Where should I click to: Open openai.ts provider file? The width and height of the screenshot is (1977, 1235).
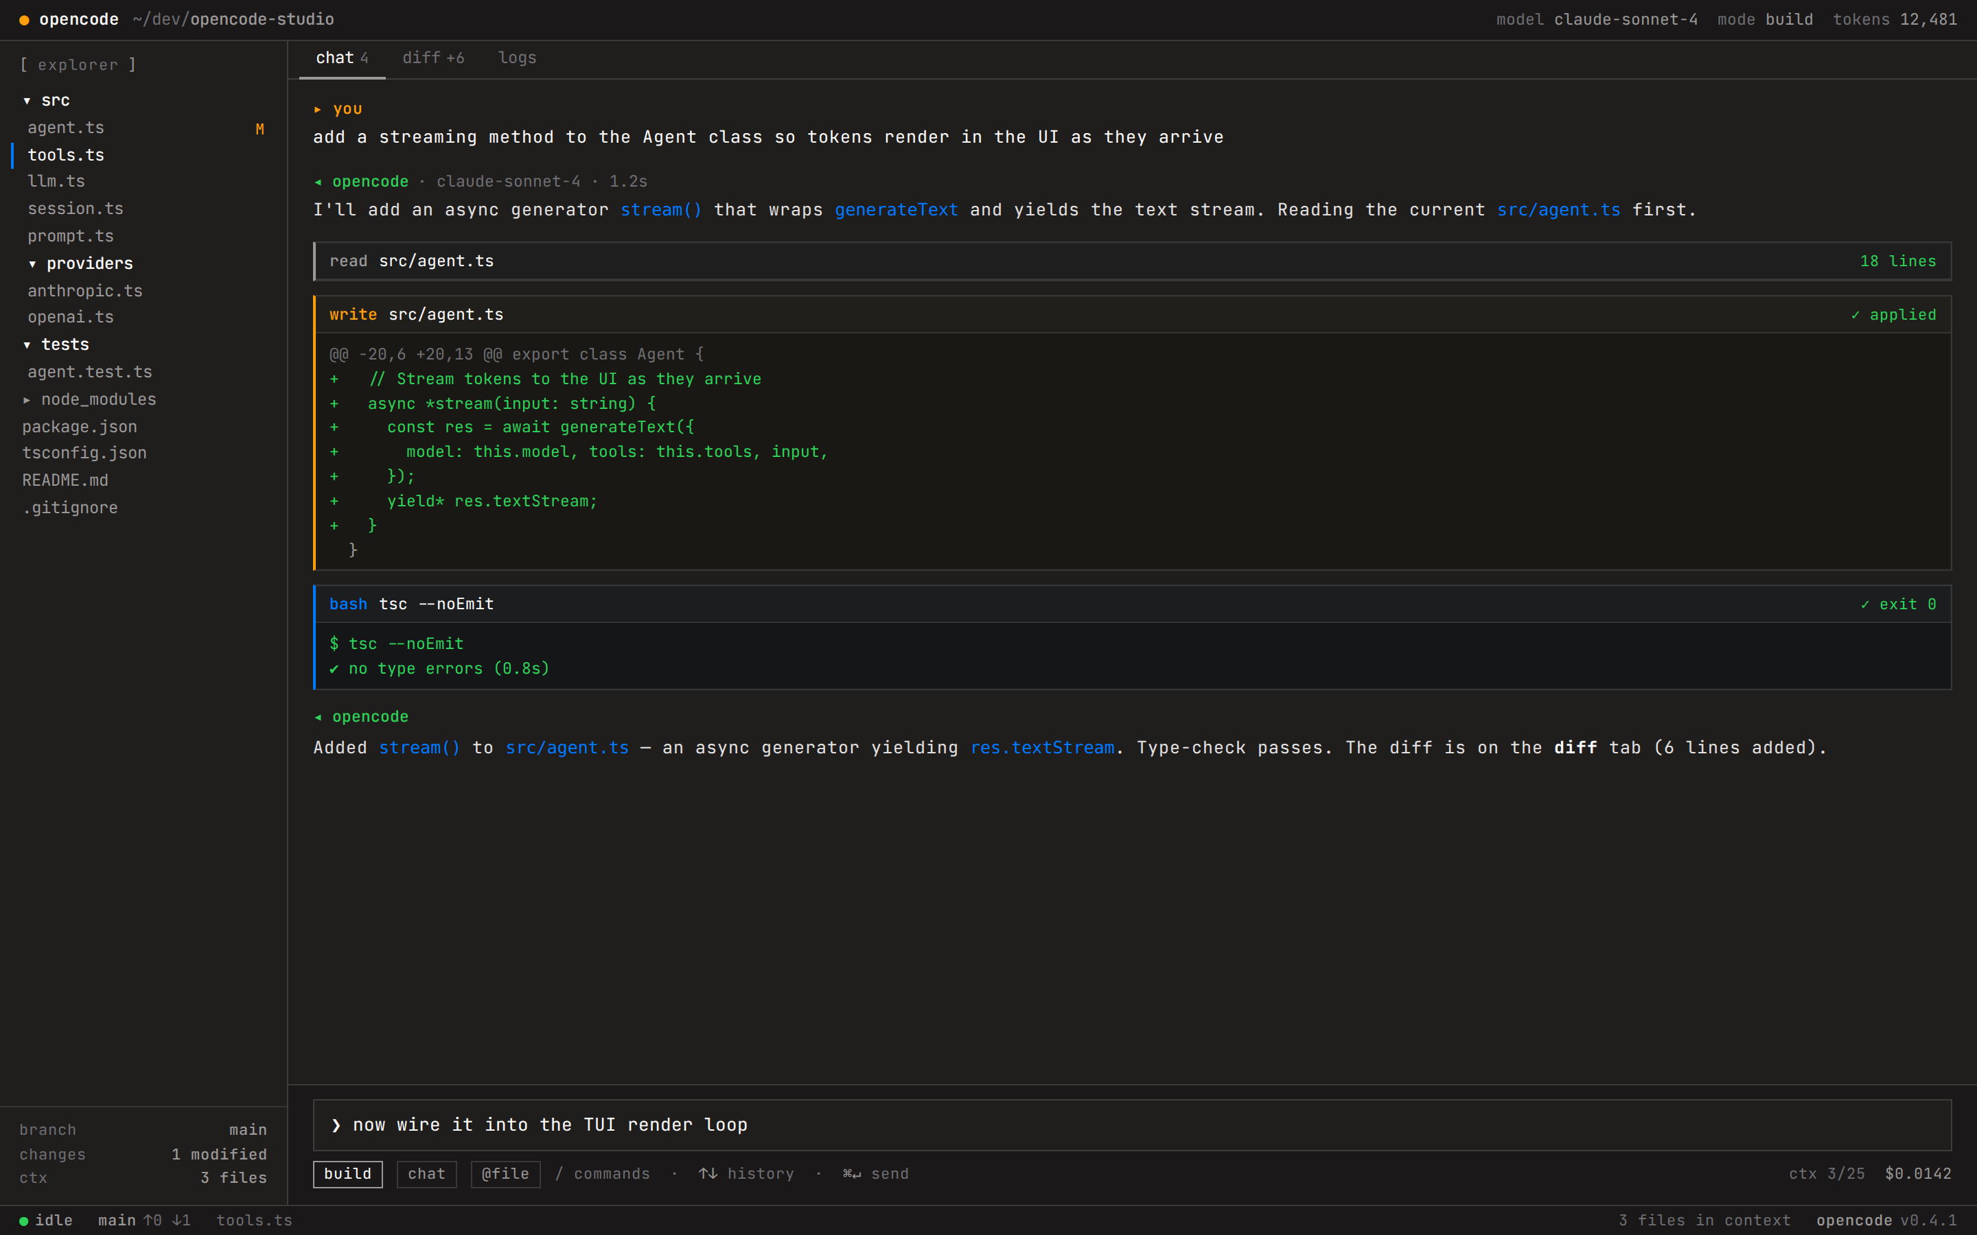click(x=71, y=317)
